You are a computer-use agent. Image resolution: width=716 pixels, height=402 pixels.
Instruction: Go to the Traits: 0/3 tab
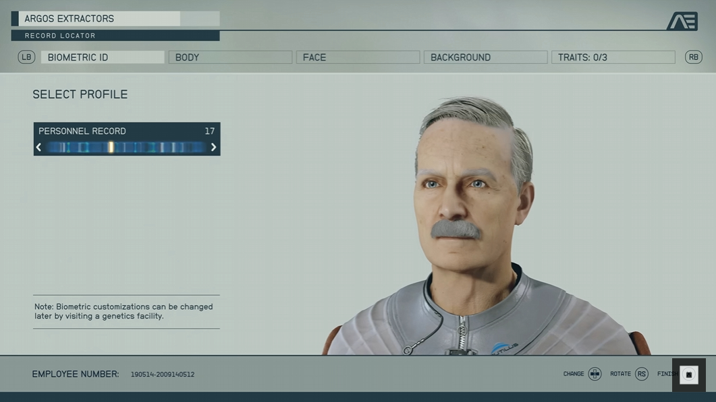pos(613,57)
